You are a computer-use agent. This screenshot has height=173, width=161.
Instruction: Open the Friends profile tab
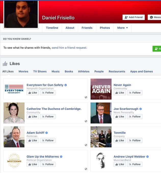(x=87, y=28)
